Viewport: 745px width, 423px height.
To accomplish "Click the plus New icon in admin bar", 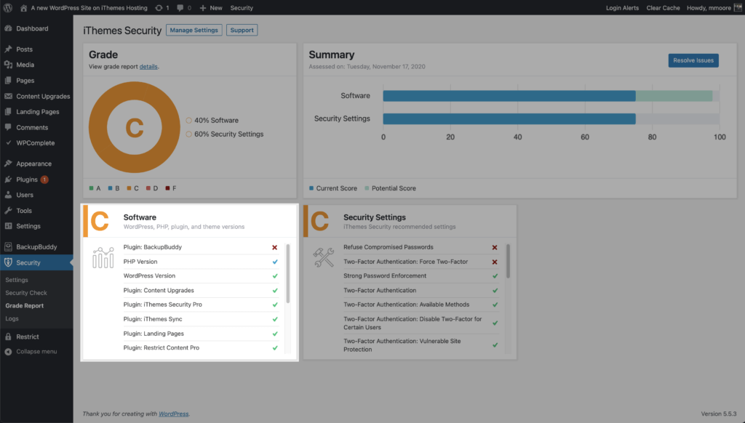I will tap(203, 8).
